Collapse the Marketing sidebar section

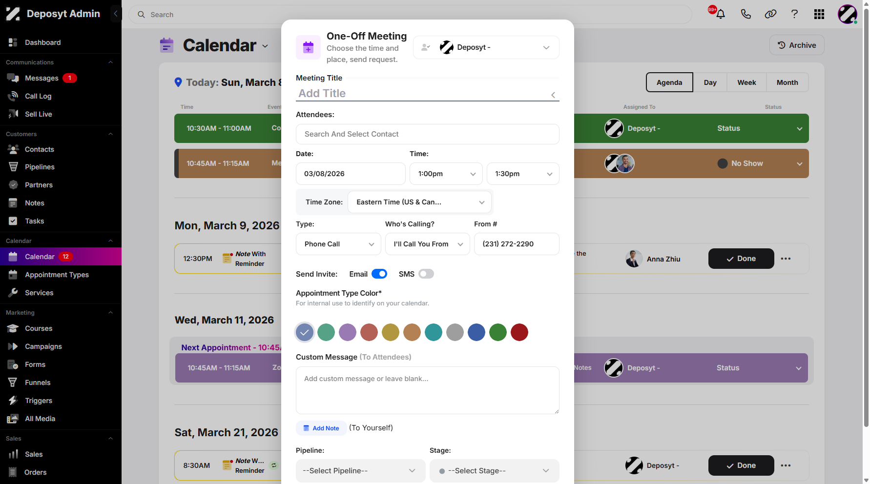[110, 313]
